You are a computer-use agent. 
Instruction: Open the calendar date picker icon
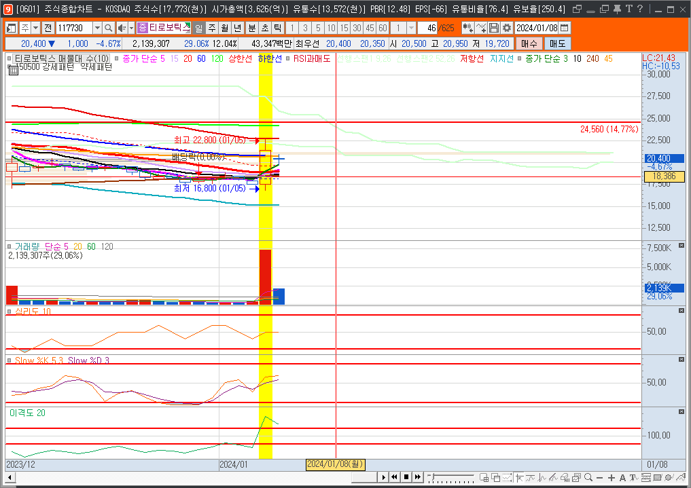564,28
